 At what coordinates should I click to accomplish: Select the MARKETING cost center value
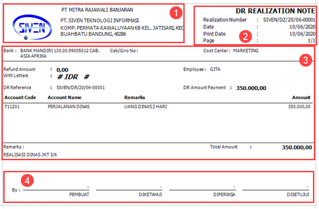click(246, 51)
